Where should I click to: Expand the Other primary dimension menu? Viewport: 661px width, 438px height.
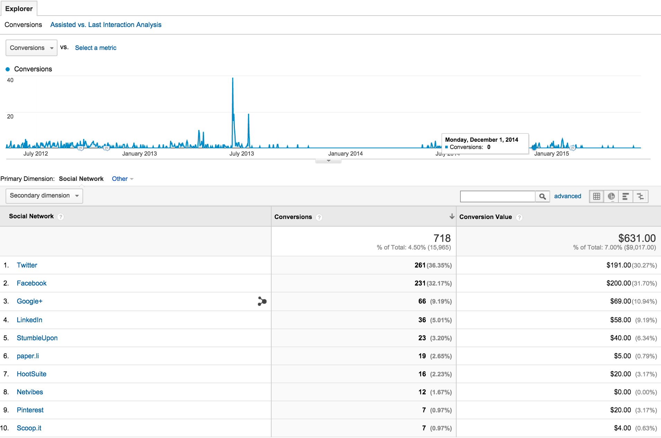coord(123,179)
